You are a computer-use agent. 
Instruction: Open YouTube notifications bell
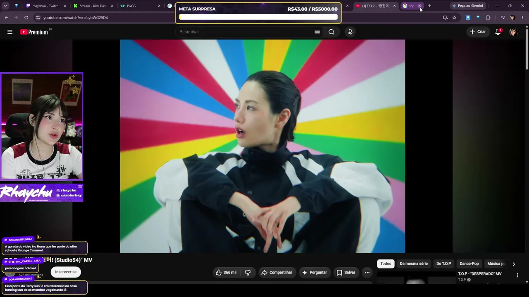tap(498, 32)
